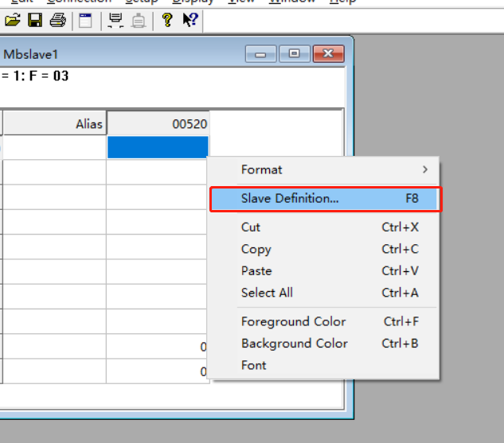Image resolution: width=504 pixels, height=443 pixels.
Task: Click the Disconnect toolbar icon
Action: point(139,21)
